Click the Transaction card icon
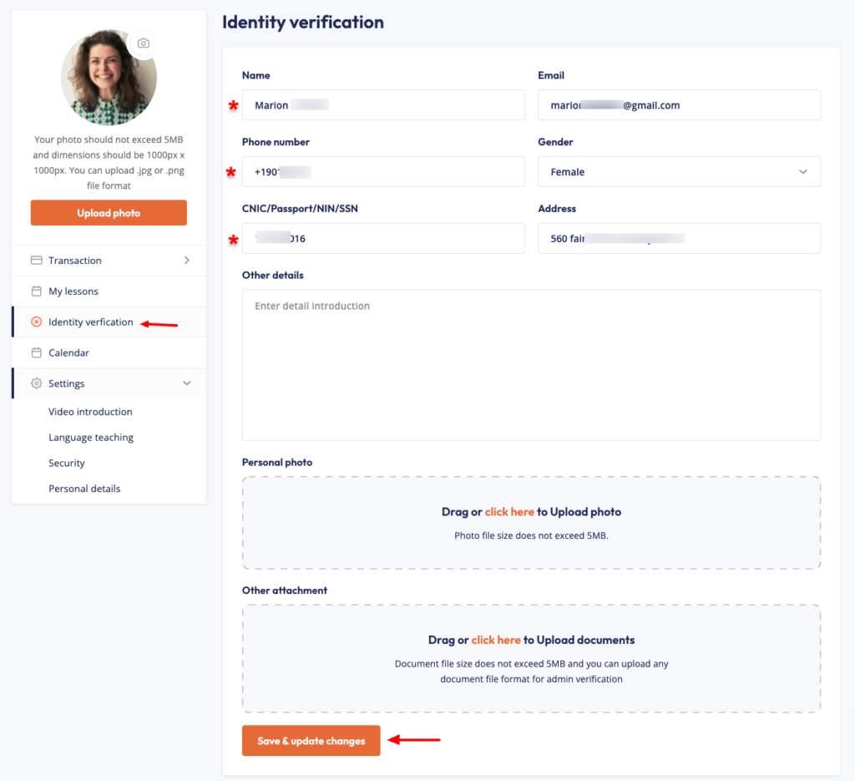 (x=36, y=261)
